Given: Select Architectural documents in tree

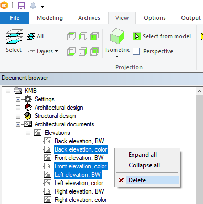Looking at the screenshot, I should (x=64, y=124).
